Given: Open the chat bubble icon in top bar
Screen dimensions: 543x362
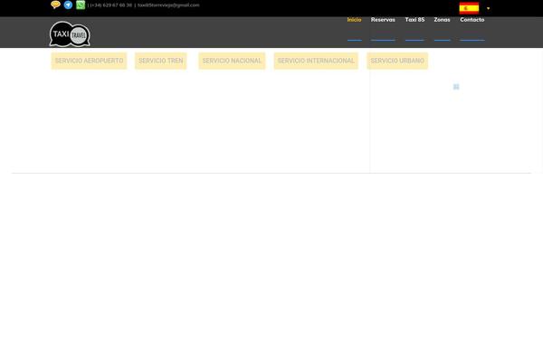Looking at the screenshot, I should coord(55,5).
